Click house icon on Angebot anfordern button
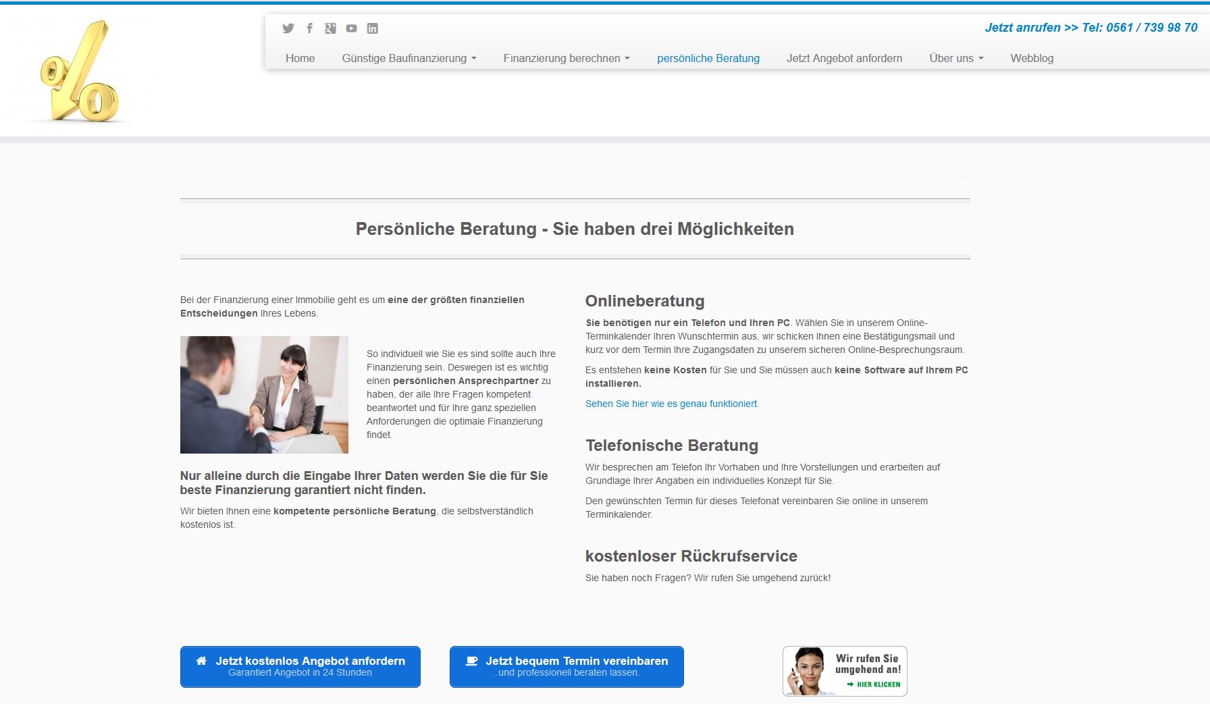The height and width of the screenshot is (704, 1210). coord(201,661)
